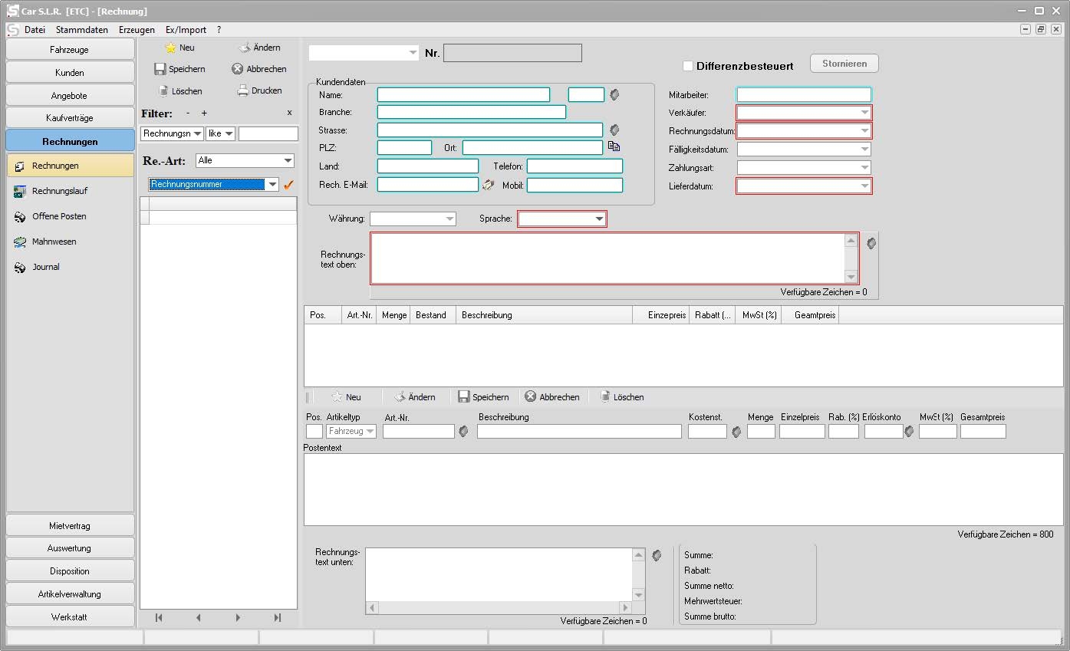1070x651 pixels.
Task: Open Mahnwesen from the sidebar
Action: coord(54,242)
